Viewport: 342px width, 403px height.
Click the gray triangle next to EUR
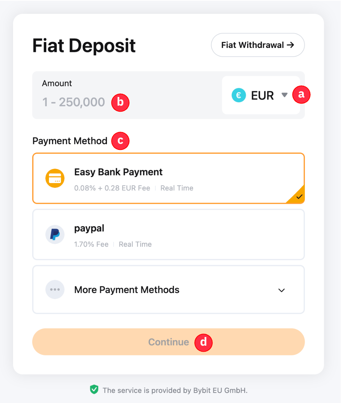284,95
